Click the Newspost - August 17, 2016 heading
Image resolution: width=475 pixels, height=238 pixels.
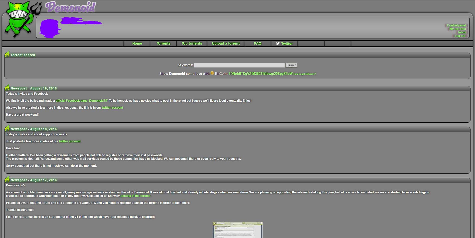(x=34, y=180)
